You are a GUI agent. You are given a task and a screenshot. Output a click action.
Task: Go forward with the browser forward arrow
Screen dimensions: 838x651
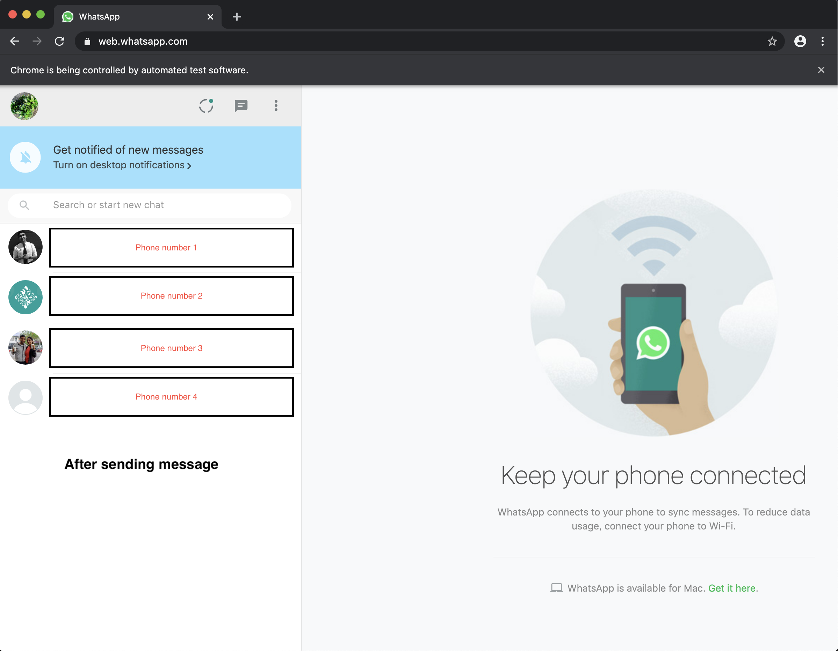[x=37, y=42]
